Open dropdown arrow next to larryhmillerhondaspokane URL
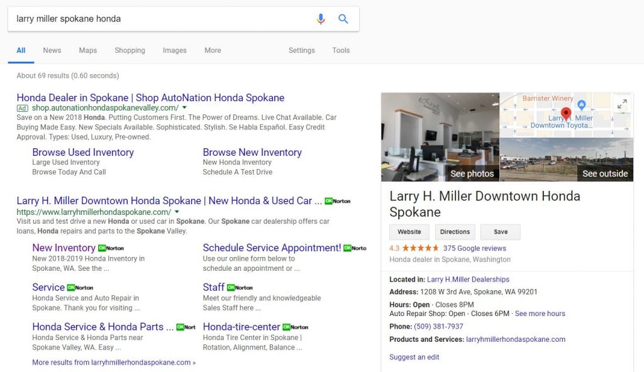 point(177,212)
